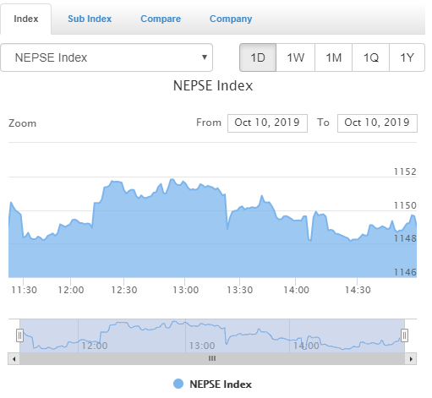Grab the right navigator range handle
The width and height of the screenshot is (432, 398).
pos(404,335)
